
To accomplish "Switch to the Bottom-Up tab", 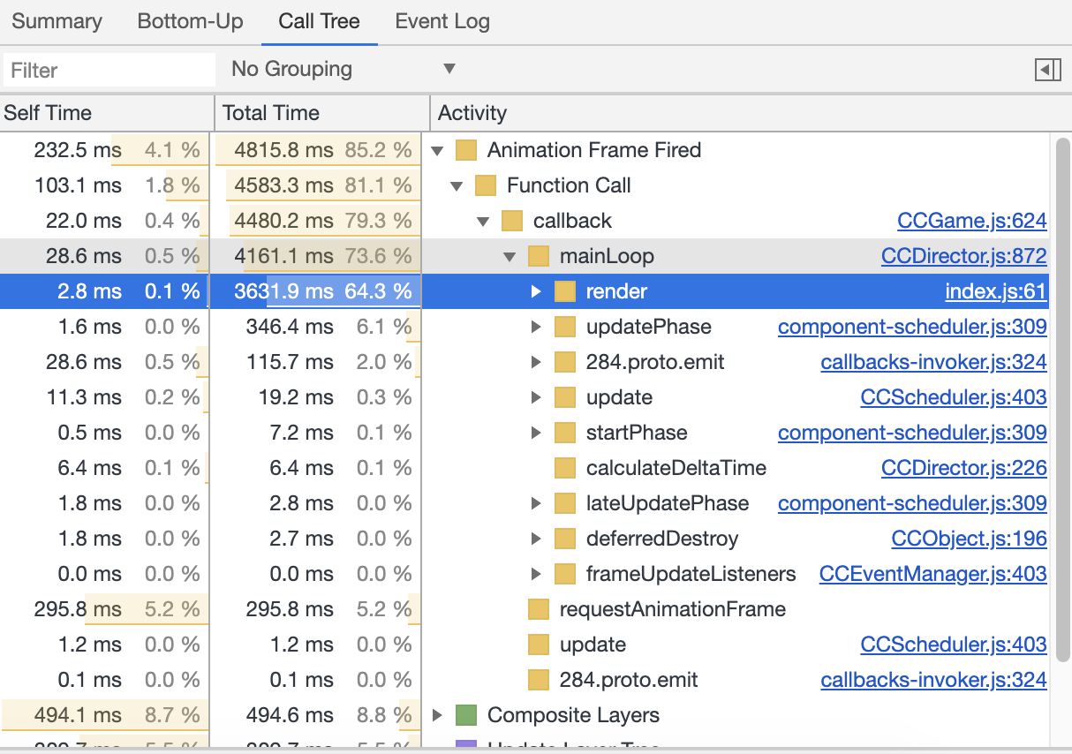I will pyautogui.click(x=190, y=22).
